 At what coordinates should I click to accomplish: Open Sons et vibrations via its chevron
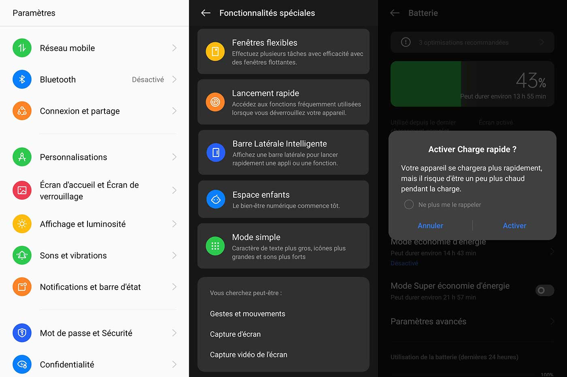174,255
